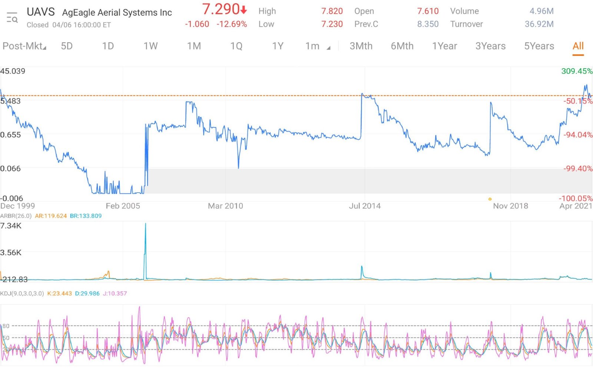This screenshot has height=370, width=593.
Task: Open the Post-Mkt session dropdown
Action: tap(24, 46)
